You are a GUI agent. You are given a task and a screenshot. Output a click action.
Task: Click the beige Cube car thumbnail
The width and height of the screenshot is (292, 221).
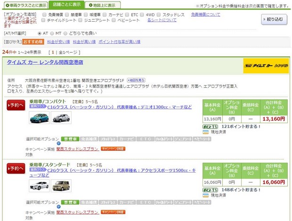(61, 186)
